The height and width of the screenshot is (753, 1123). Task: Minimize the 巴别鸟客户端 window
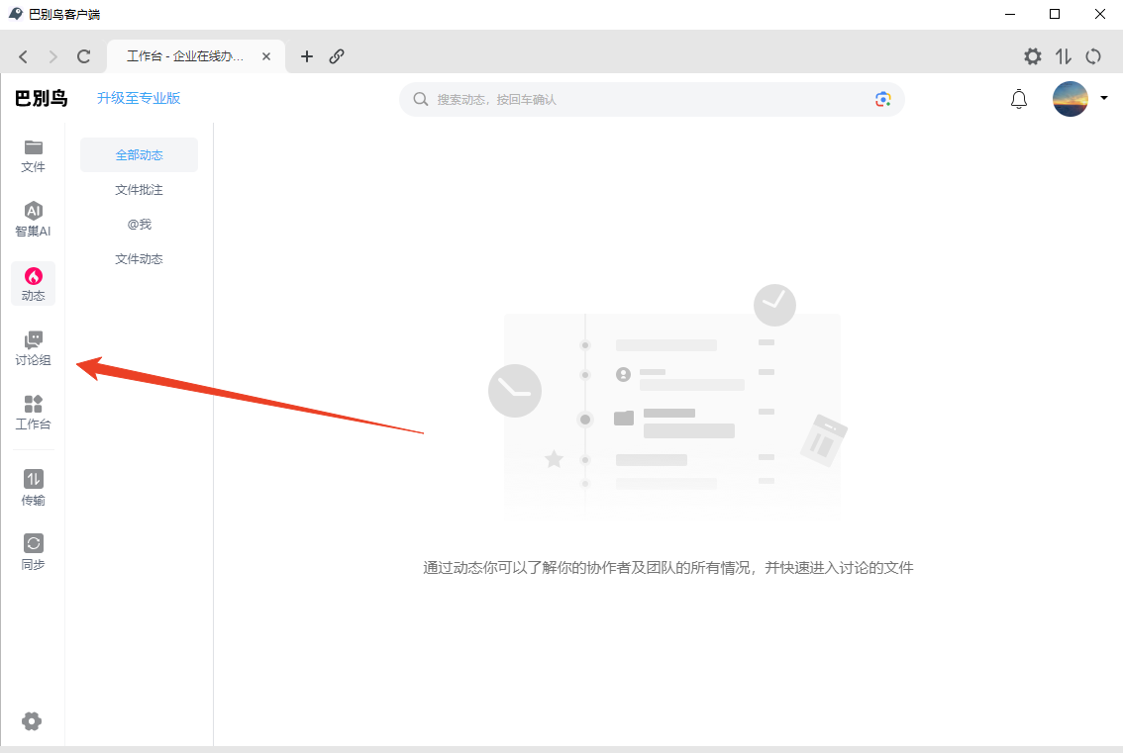point(1010,14)
